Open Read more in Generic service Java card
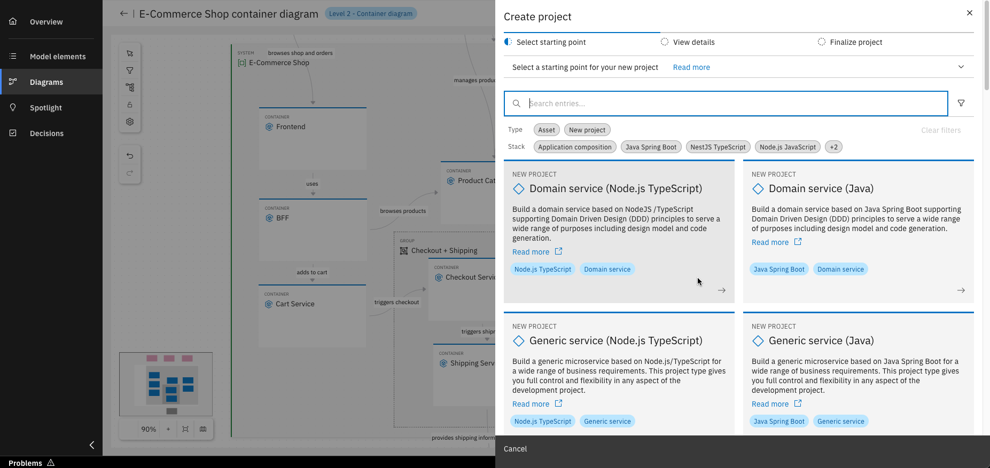Viewport: 990px width, 468px height. point(776,404)
